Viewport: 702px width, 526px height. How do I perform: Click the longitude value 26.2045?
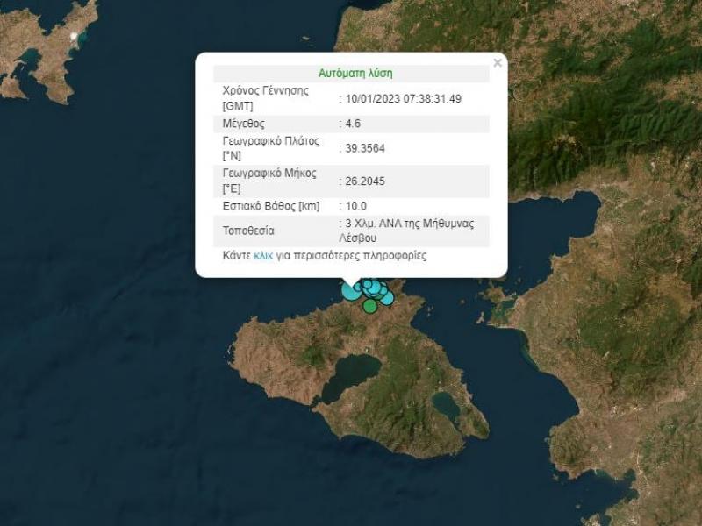364,181
